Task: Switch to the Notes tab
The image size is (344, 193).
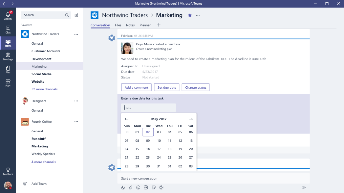Action: pyautogui.click(x=130, y=25)
